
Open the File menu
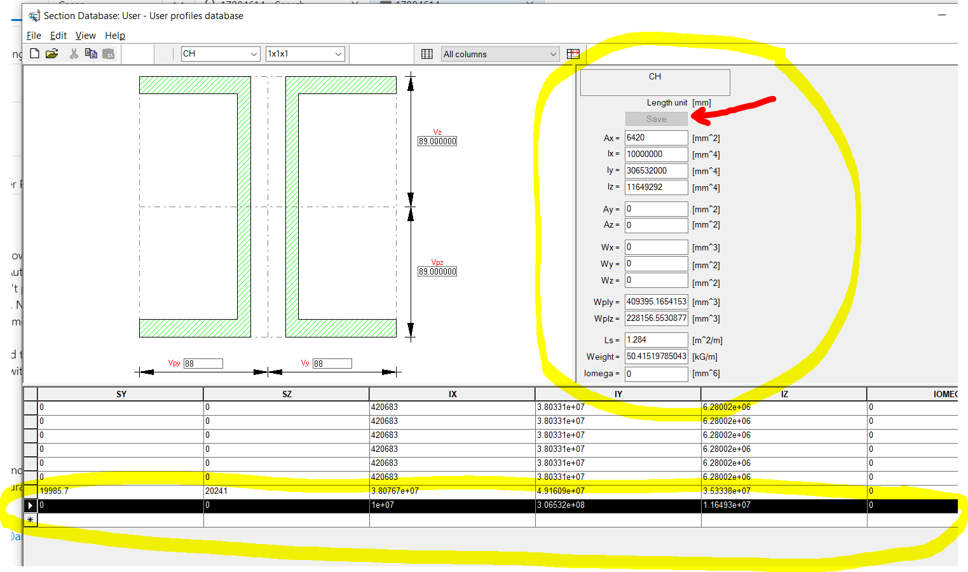click(x=33, y=36)
